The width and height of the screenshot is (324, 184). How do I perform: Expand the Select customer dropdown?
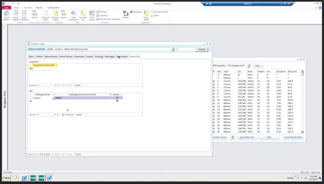pyautogui.click(x=172, y=49)
